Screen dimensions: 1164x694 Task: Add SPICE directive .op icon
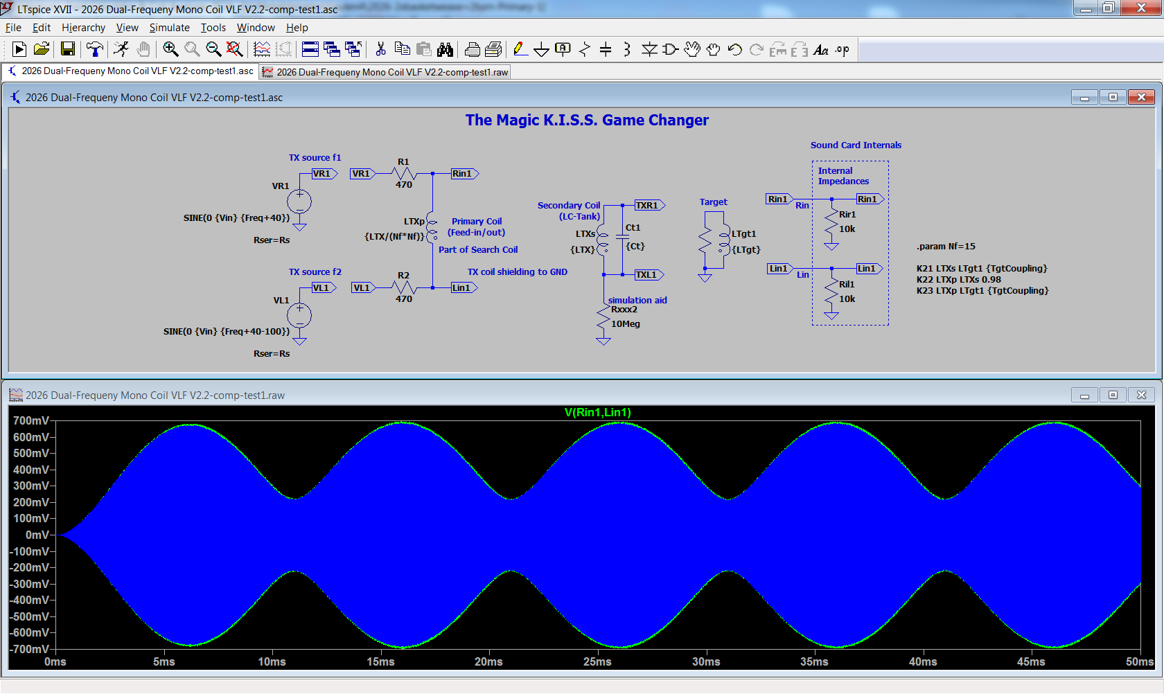click(x=843, y=49)
